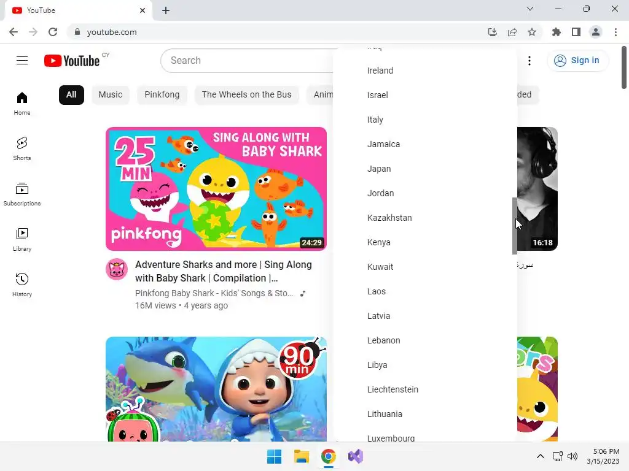Open Pinkfong Baby Shark channel name
Screen dimensions: 629x471
click(x=214, y=293)
